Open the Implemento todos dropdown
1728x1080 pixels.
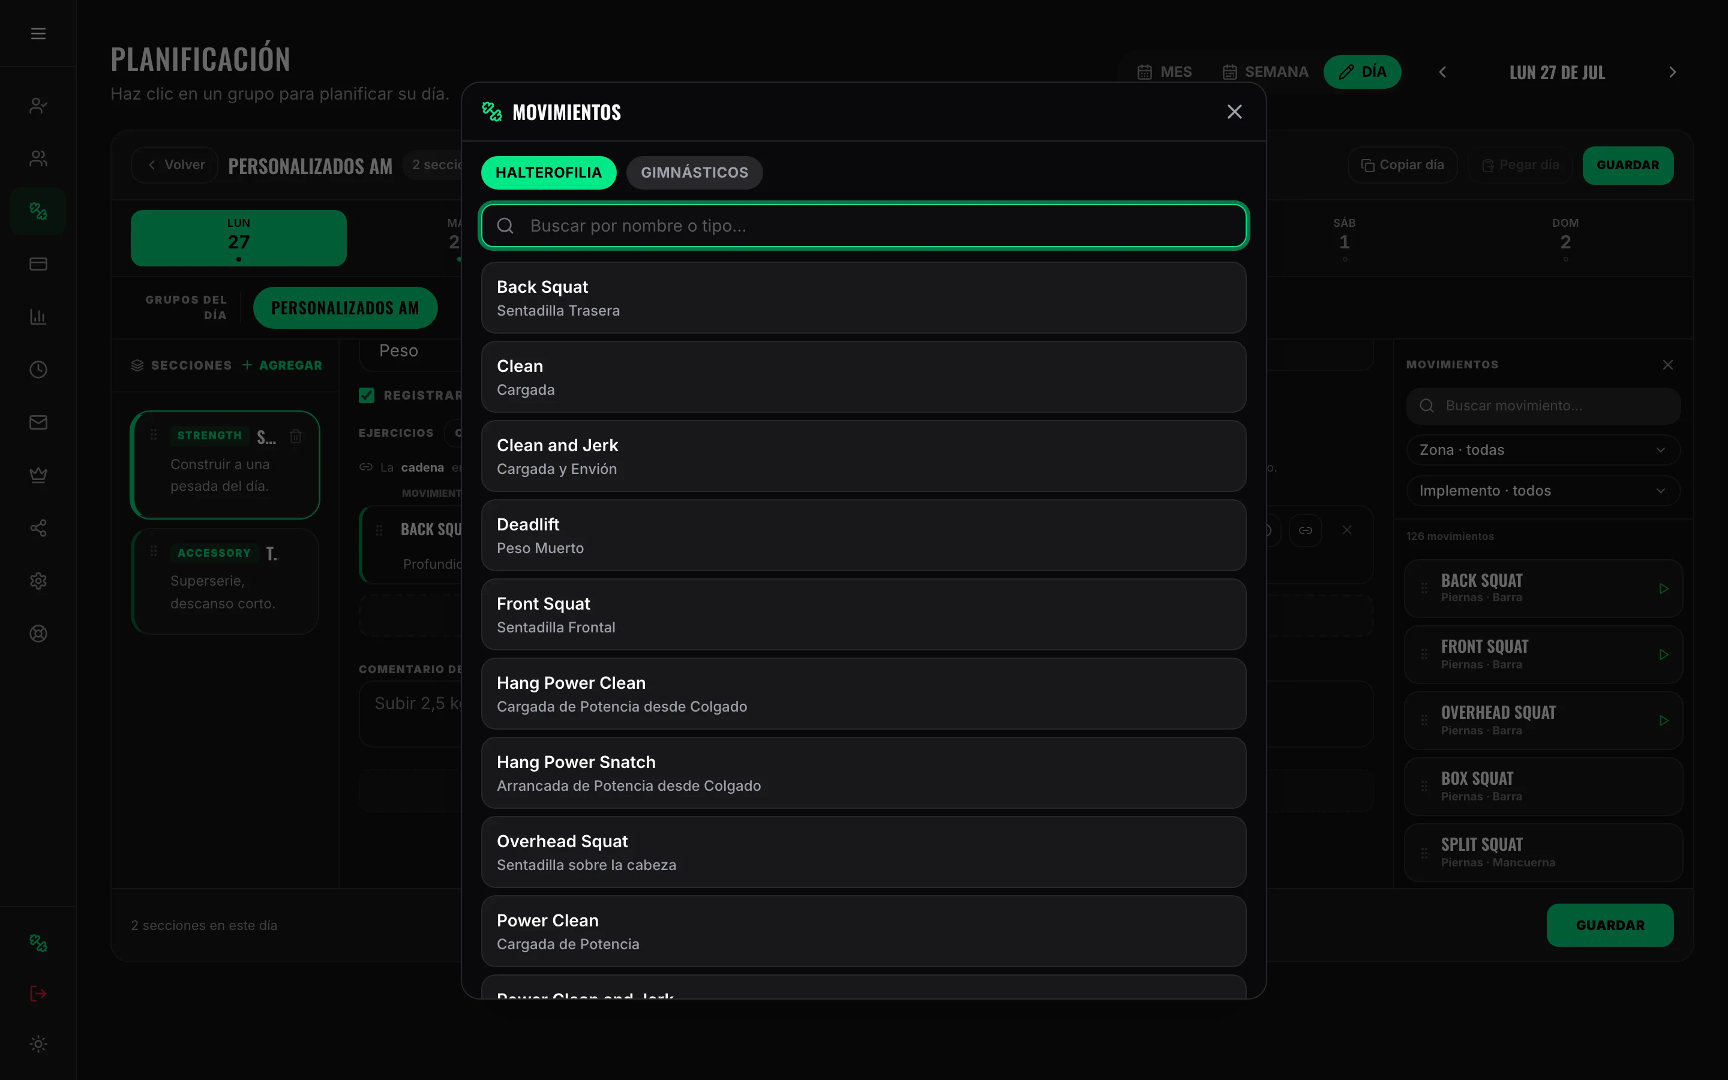(x=1543, y=491)
